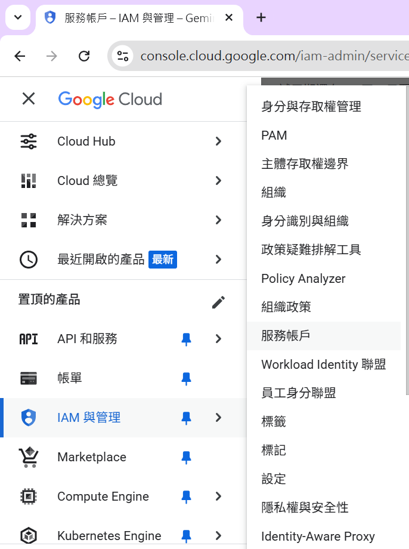Viewport: 409px width, 549px height.
Task: Select 主體存取權邊界 menu entry
Action: click(x=324, y=164)
